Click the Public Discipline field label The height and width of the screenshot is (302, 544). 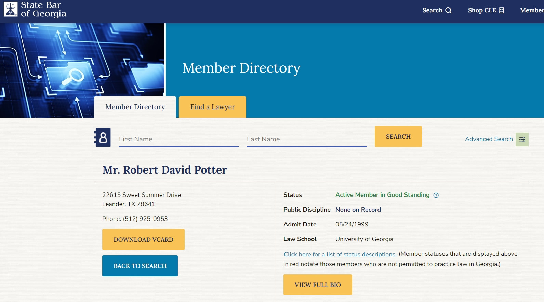click(x=307, y=210)
